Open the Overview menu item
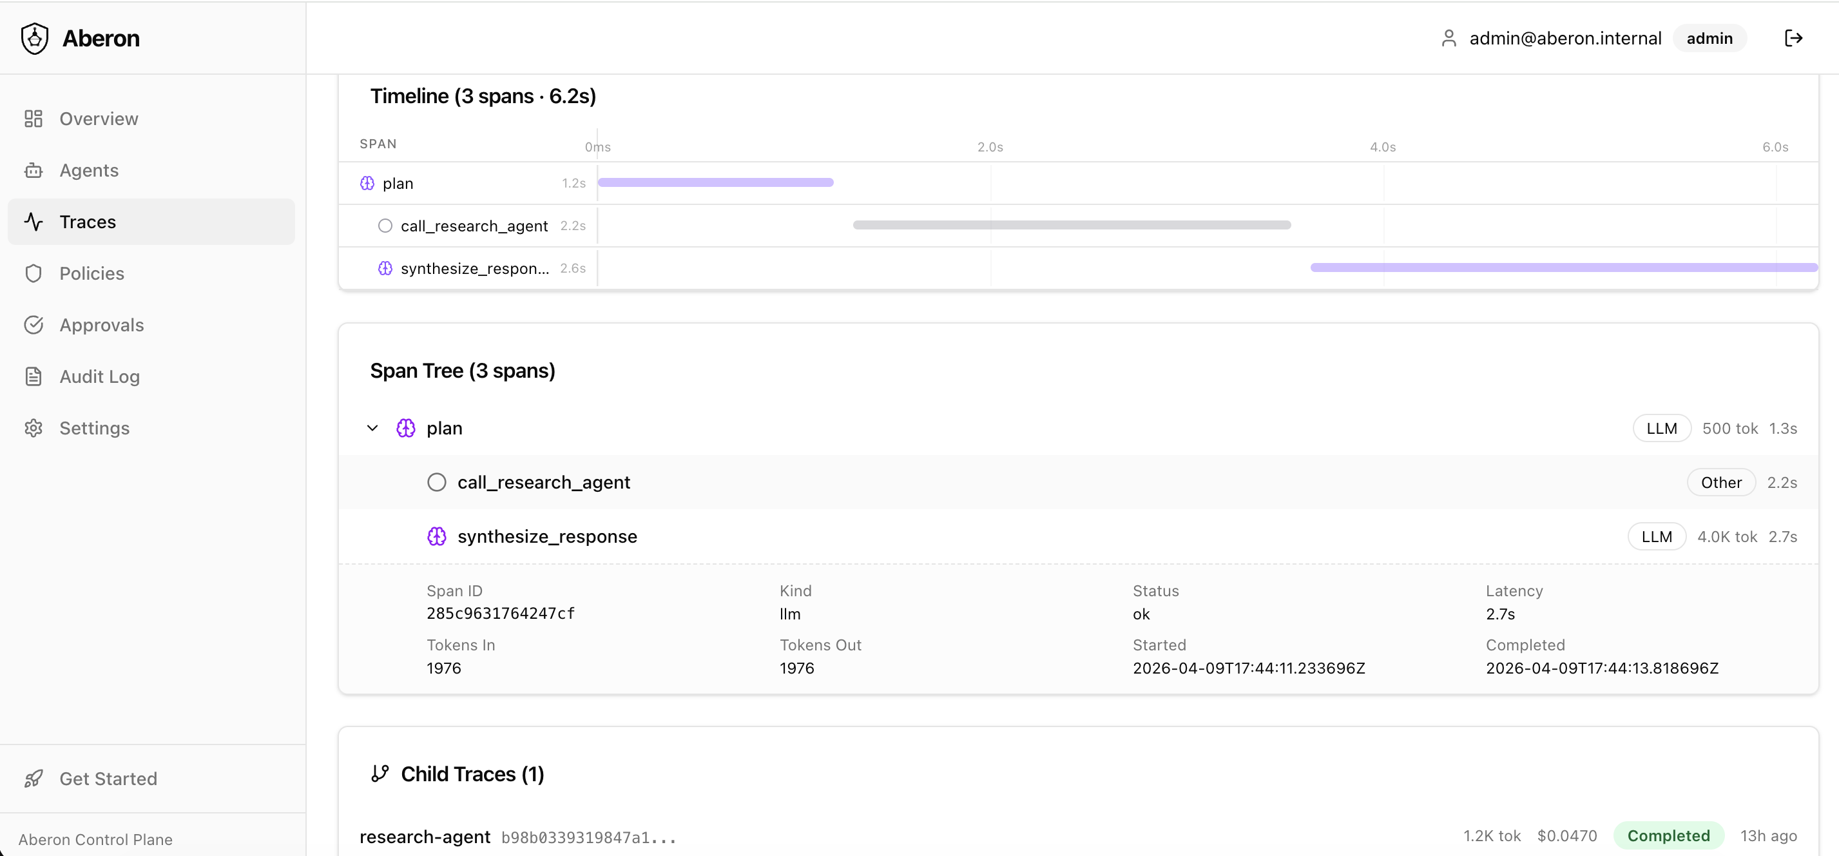This screenshot has width=1839, height=856. pyautogui.click(x=99, y=119)
